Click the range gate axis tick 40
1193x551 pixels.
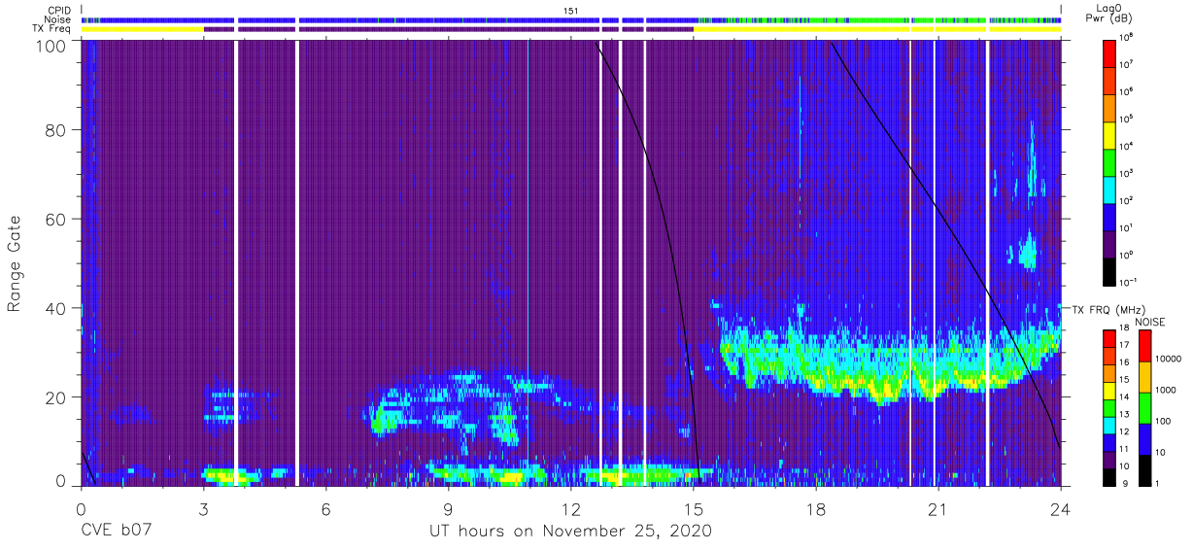pyautogui.click(x=55, y=308)
